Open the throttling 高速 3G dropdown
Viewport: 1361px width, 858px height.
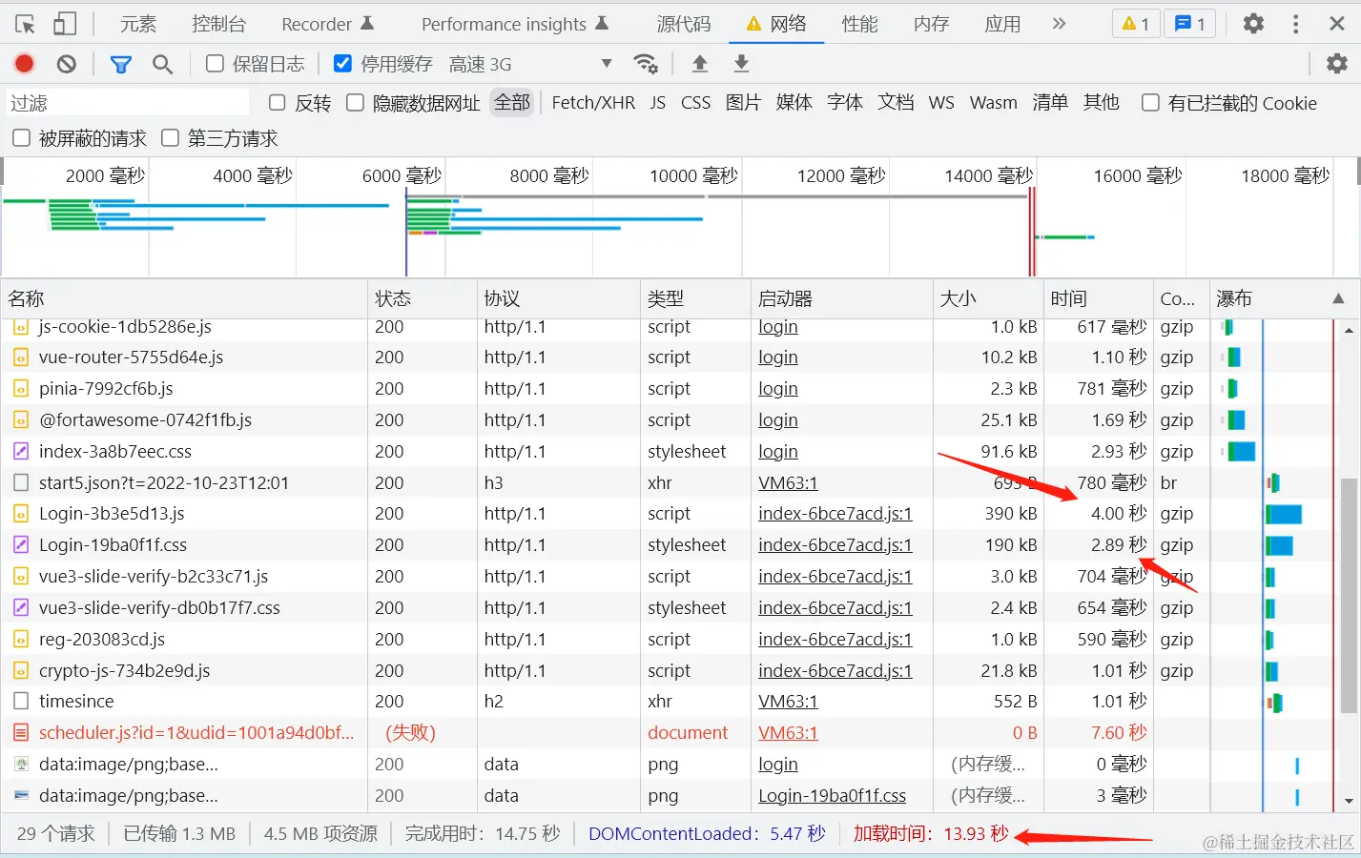531,64
